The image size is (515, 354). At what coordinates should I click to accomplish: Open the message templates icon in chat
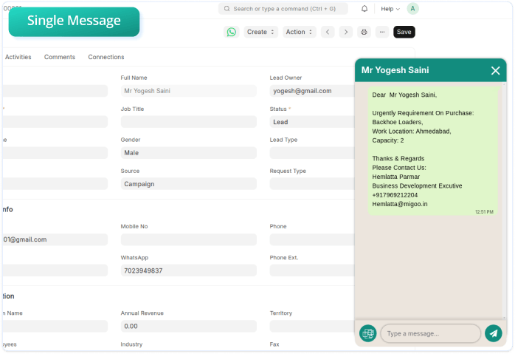click(x=367, y=333)
